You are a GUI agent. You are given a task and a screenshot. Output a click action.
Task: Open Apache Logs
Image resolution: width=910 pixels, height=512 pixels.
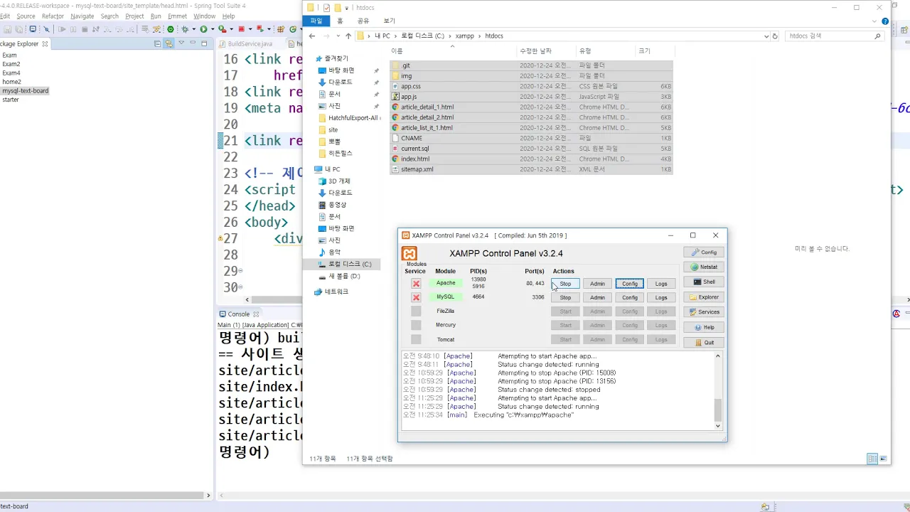661,284
